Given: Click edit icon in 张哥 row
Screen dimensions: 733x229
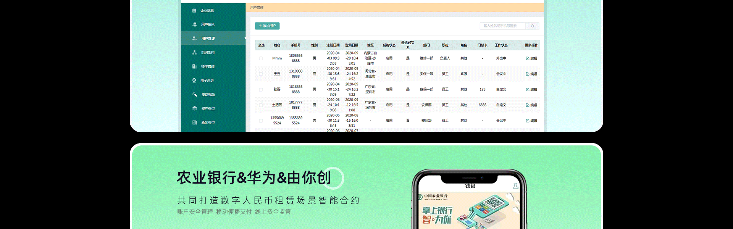Looking at the screenshot, I should coord(527,90).
